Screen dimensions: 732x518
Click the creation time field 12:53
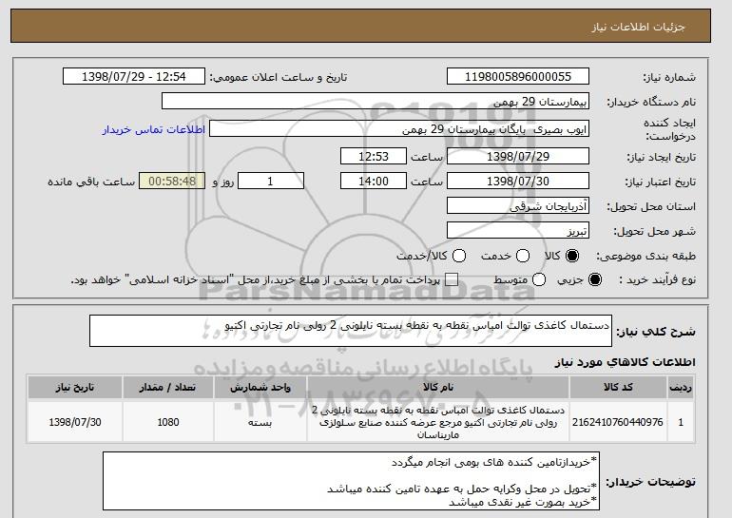tap(374, 156)
